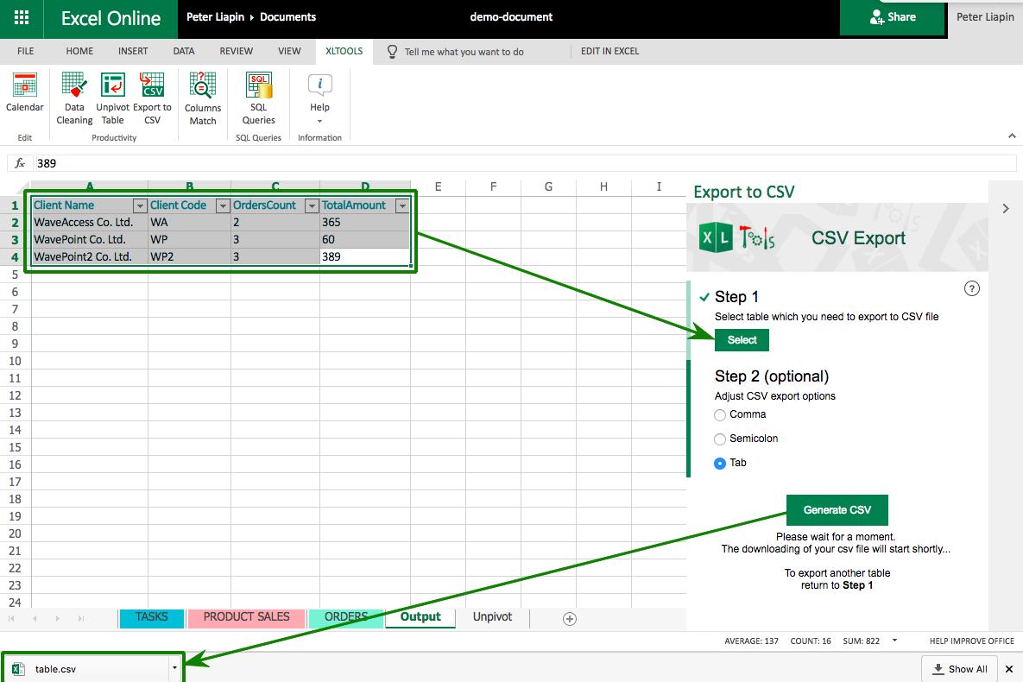Open Documents breadcrumb link
The width and height of the screenshot is (1023, 682).
tap(287, 17)
